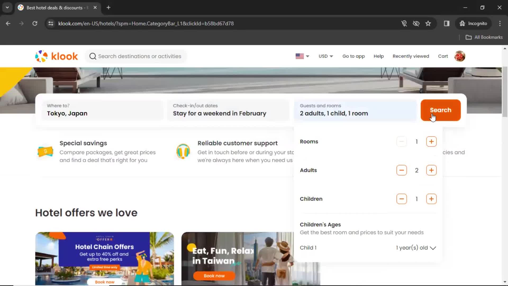This screenshot has height=286, width=508.
Task: Decrease the number of Rooms
Action: [401, 142]
